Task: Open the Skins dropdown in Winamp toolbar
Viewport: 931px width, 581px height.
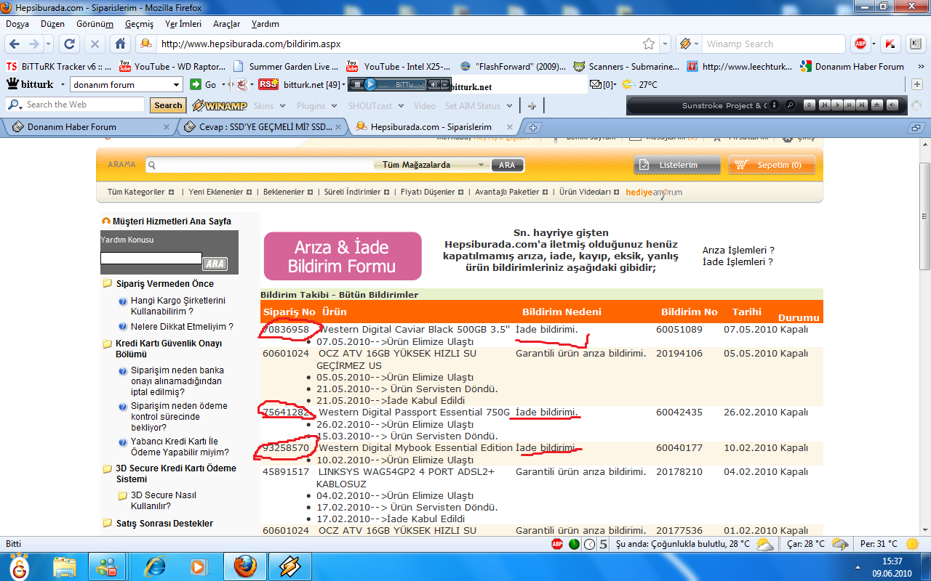Action: 269,106
